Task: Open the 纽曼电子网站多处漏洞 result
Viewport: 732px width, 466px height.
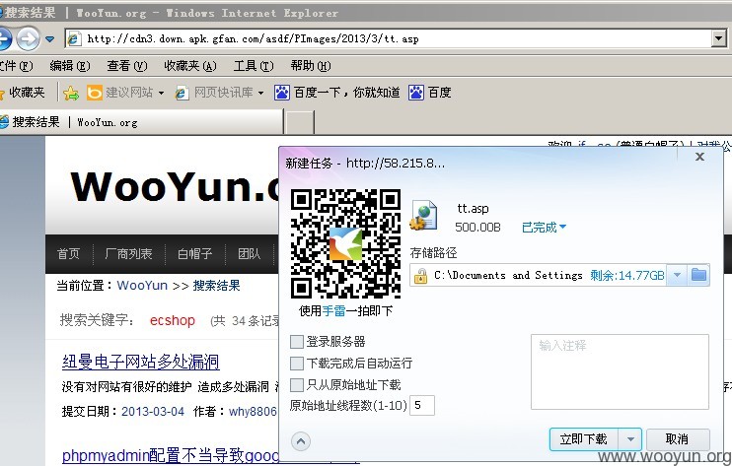Action: (140, 362)
